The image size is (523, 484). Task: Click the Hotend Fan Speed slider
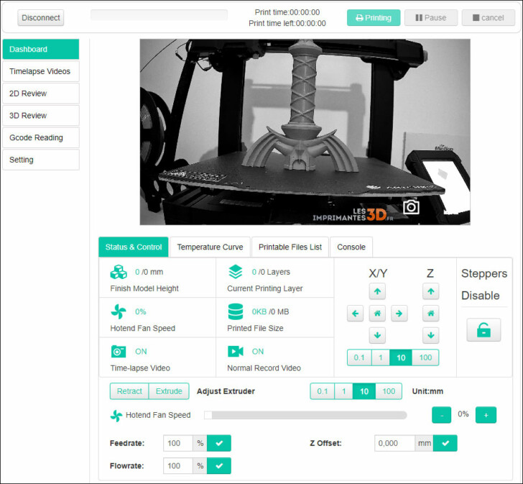pos(305,415)
